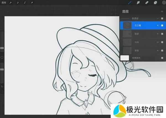Open the 图库 gallery
Image resolution: width=166 pixels, height=118 pixels.
(4, 3)
